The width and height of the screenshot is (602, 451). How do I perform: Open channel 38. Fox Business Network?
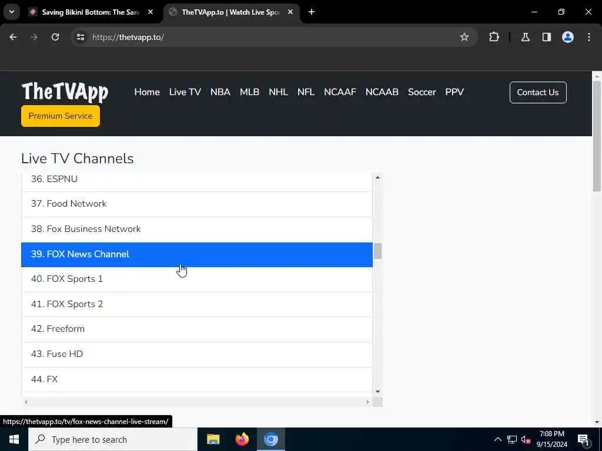coord(197,230)
